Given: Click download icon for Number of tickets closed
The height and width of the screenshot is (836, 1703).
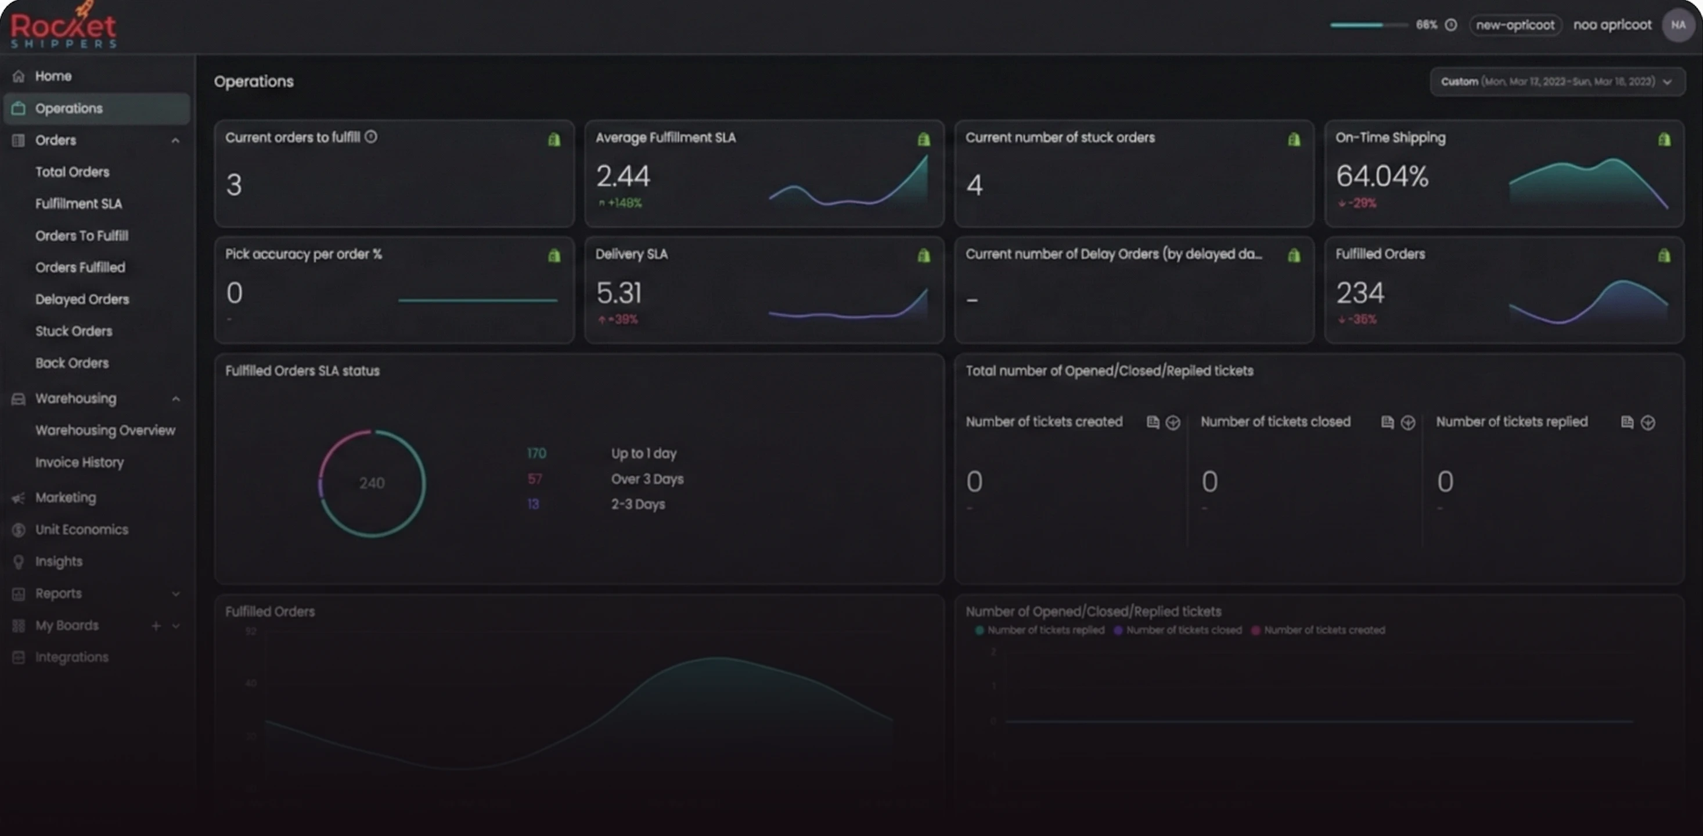Looking at the screenshot, I should tap(1408, 422).
